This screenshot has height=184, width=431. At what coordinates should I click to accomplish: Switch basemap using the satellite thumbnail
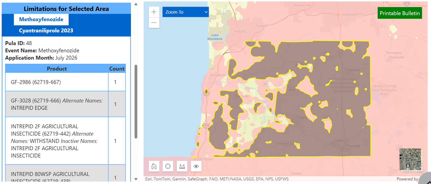[410, 159]
